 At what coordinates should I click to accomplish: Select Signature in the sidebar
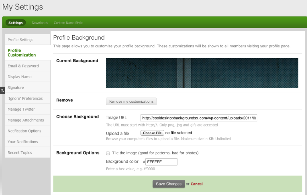pos(16,88)
